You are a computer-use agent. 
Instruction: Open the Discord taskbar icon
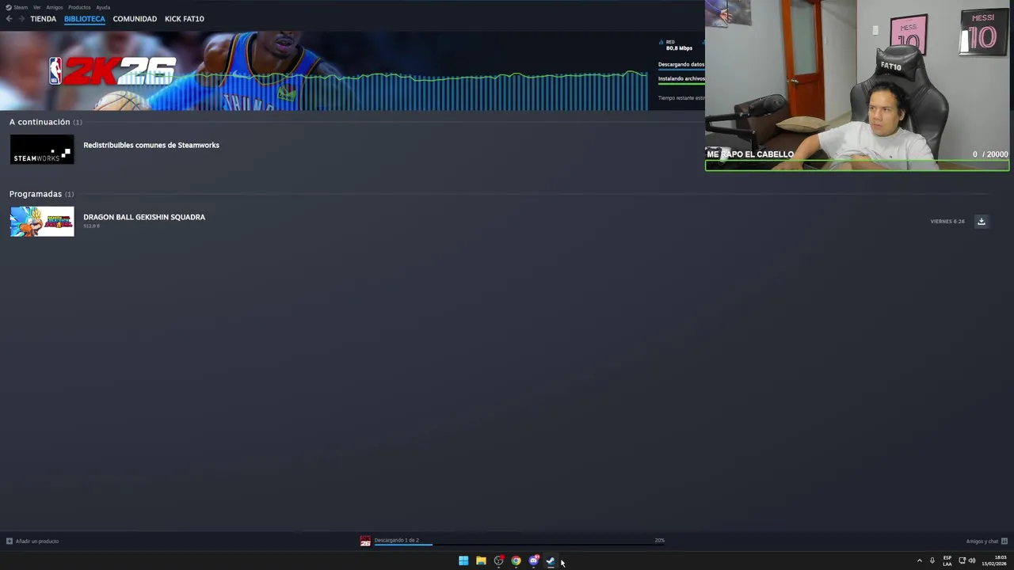tap(534, 560)
